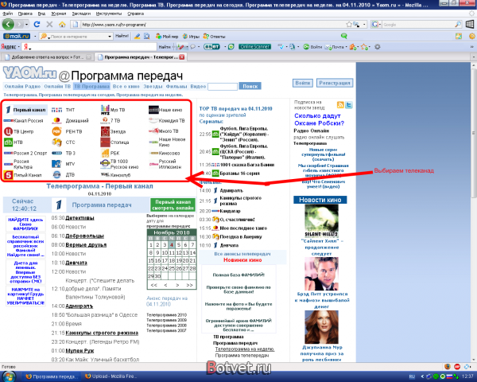This screenshot has height=382, width=477.
Task: Pick the СТС channel icon
Action: click(56, 142)
